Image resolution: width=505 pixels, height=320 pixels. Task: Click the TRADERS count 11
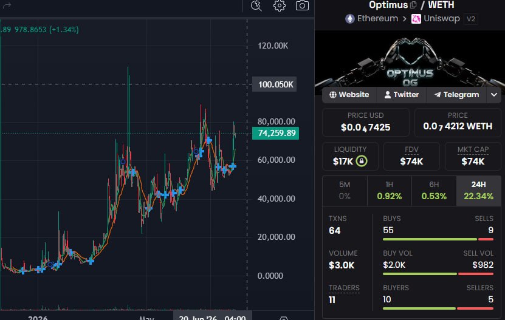click(332, 300)
